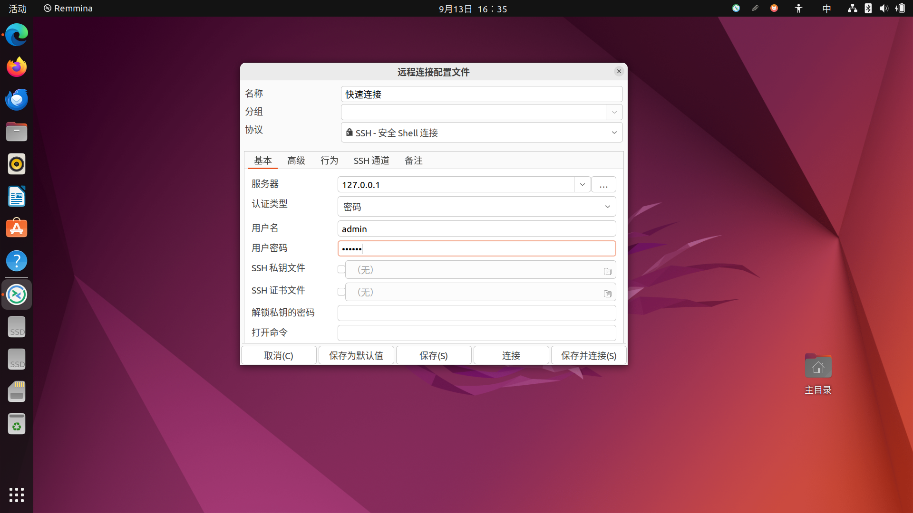
Task: Close the 远程连接配置文件 dialog
Action: pyautogui.click(x=619, y=71)
